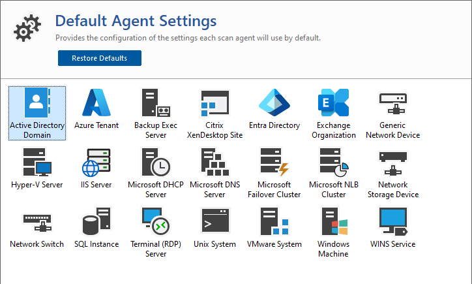Select the Network Switch icon
Image resolution: width=472 pixels, height=284 pixels.
coord(37,221)
